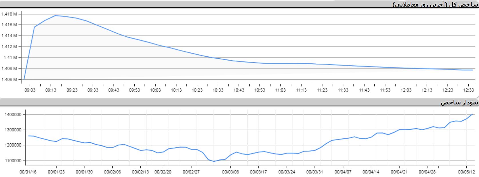Screen dimensions: 479x177
Task: Click the lowest point of the index line
Action: (x=214, y=161)
